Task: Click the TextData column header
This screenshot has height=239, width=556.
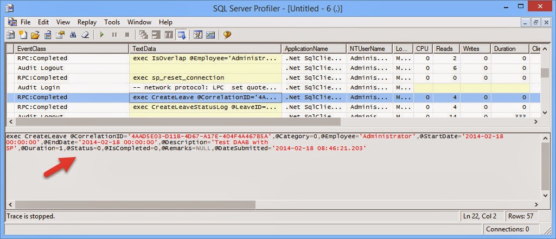Action: click(206, 49)
